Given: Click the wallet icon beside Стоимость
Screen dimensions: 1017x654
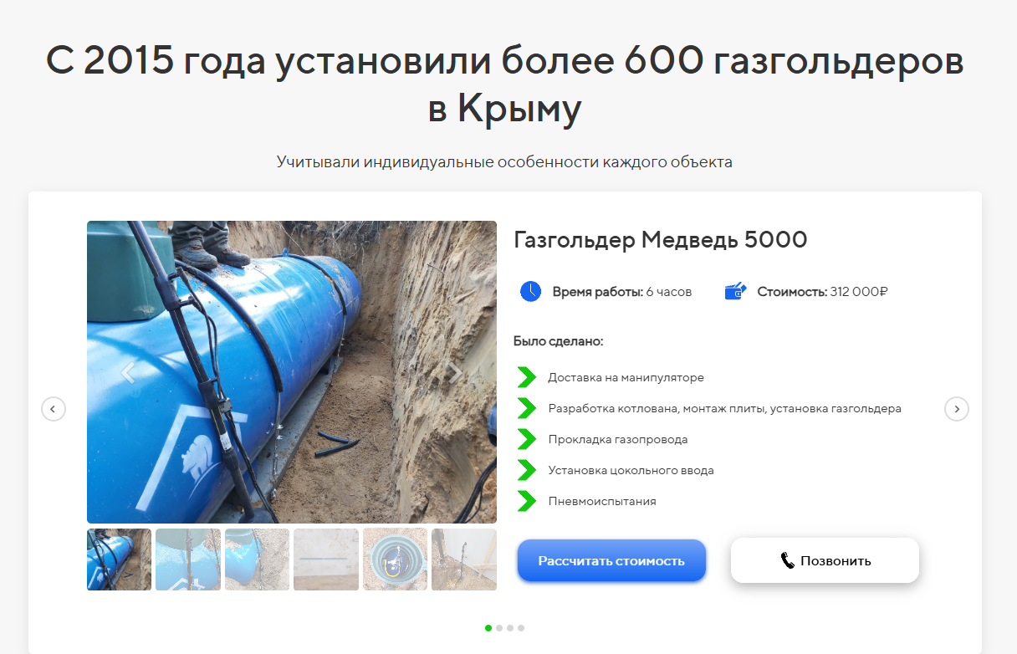Looking at the screenshot, I should [x=735, y=291].
